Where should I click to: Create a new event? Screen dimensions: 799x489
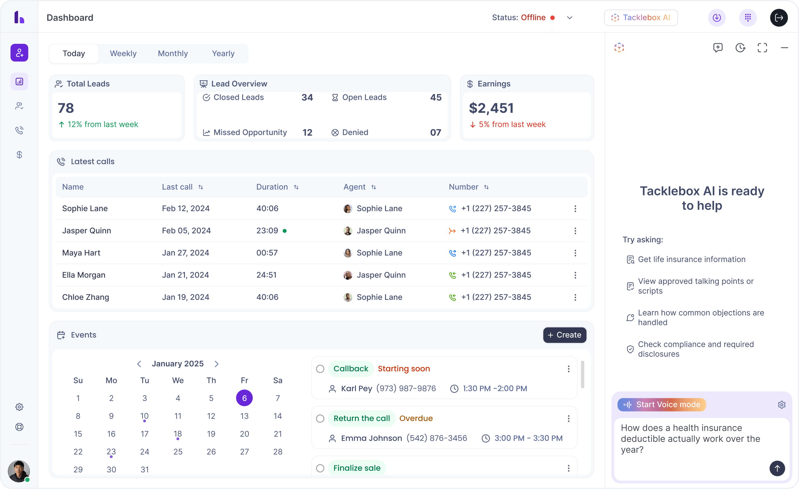[564, 335]
